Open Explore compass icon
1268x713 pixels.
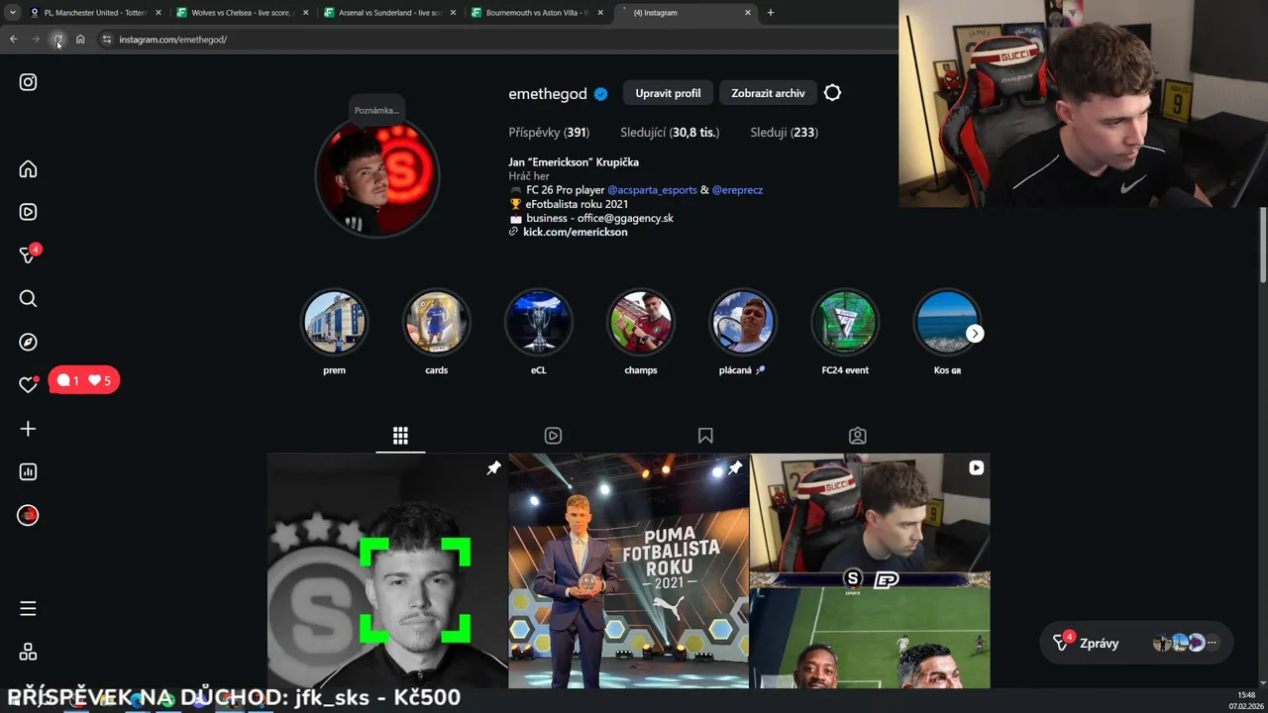pyautogui.click(x=29, y=342)
